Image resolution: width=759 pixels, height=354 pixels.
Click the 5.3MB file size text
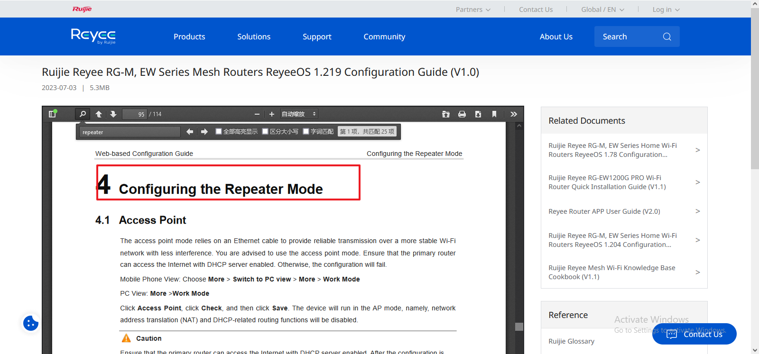100,88
